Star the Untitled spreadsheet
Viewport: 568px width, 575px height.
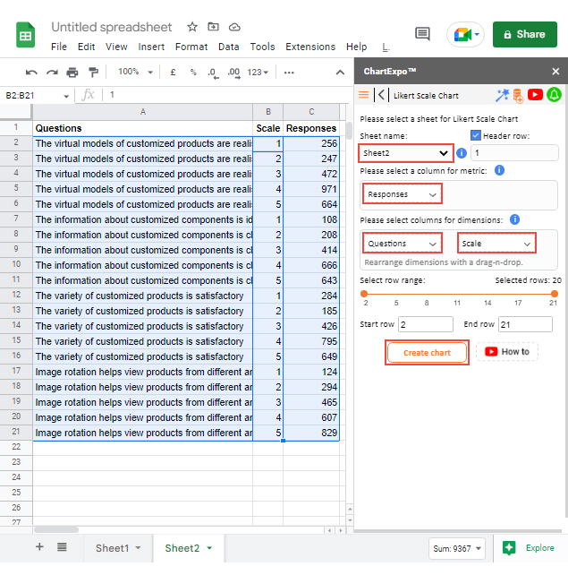pos(192,27)
